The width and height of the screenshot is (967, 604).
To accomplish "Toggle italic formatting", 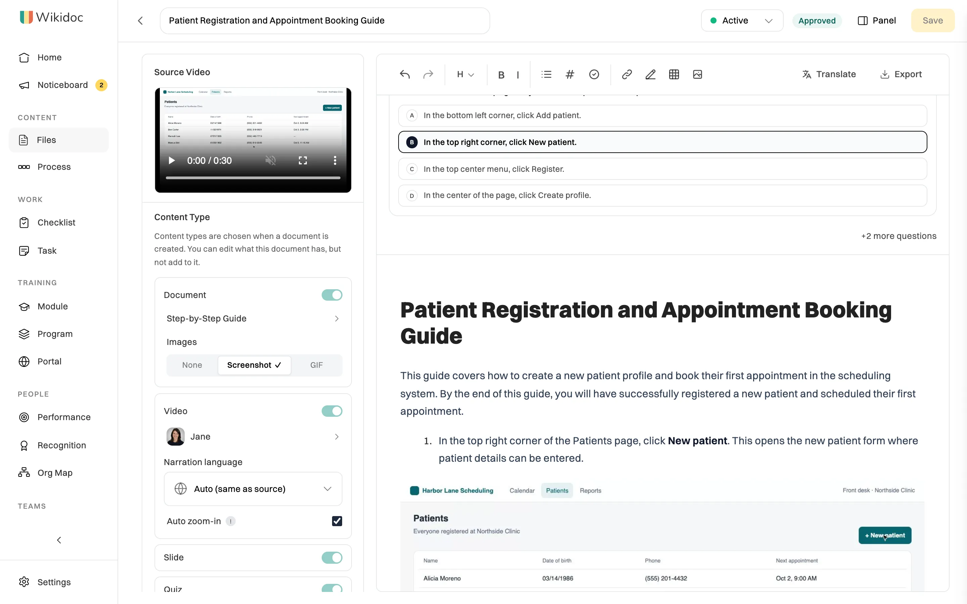I will (x=518, y=75).
